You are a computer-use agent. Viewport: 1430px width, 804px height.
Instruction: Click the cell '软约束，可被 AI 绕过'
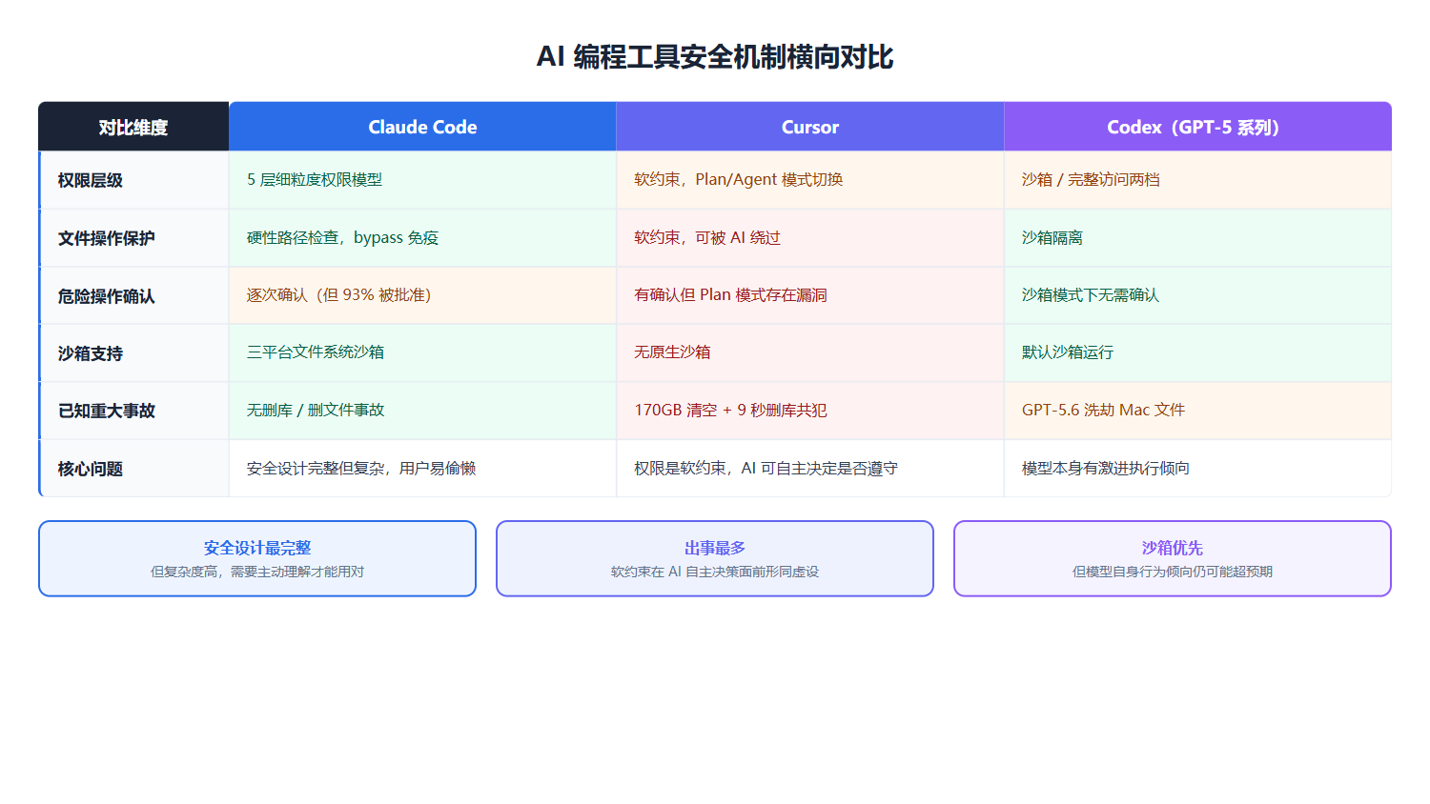[810, 238]
